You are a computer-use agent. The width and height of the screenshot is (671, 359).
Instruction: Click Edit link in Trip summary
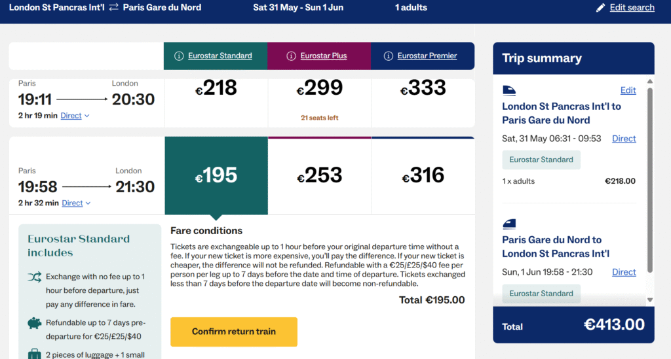tap(628, 90)
